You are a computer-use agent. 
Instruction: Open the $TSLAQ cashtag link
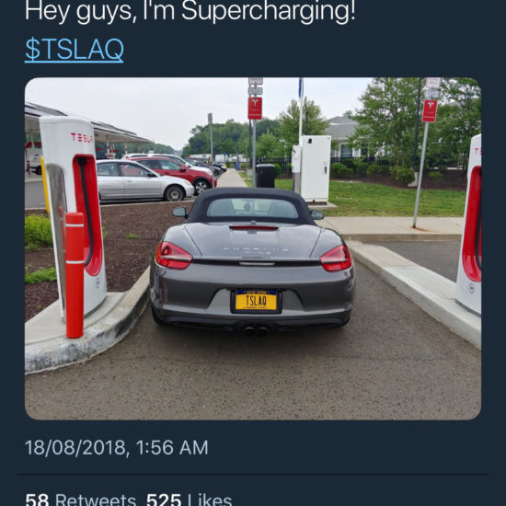coord(75,50)
